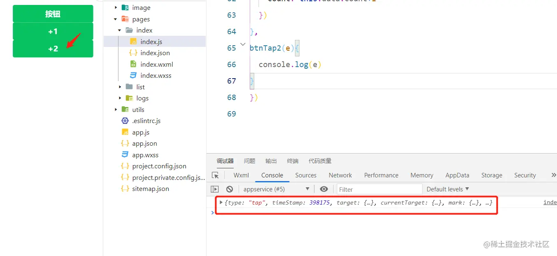The image size is (557, 256).
Task: Click the sitemap.json braces icon
Action: [125, 189]
